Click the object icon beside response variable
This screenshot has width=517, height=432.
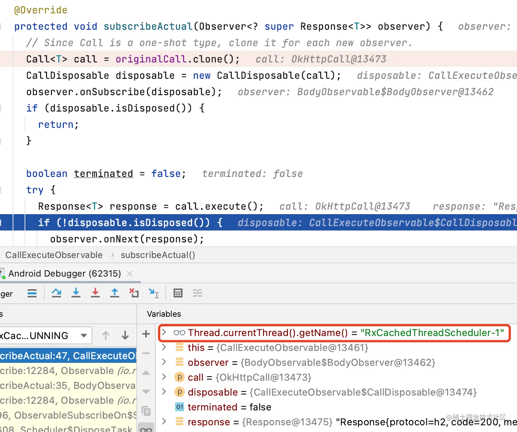pyautogui.click(x=180, y=422)
